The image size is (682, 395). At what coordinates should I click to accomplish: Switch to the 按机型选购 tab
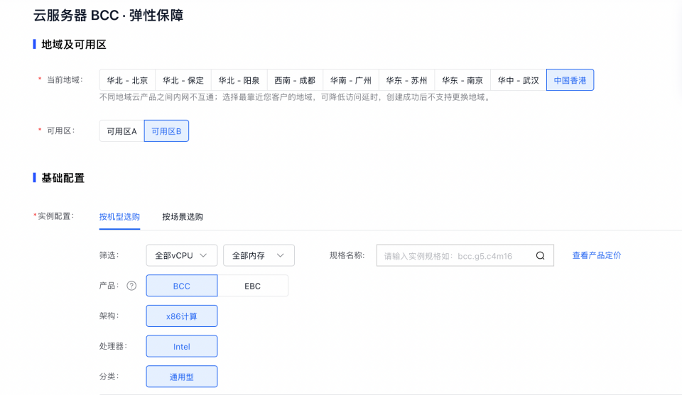point(119,216)
